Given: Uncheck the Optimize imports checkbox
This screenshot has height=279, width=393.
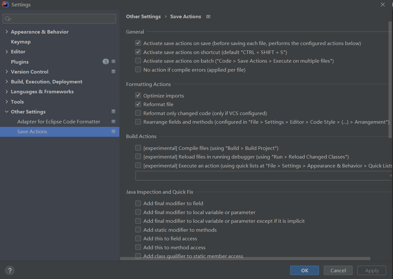Looking at the screenshot, I should 138,96.
